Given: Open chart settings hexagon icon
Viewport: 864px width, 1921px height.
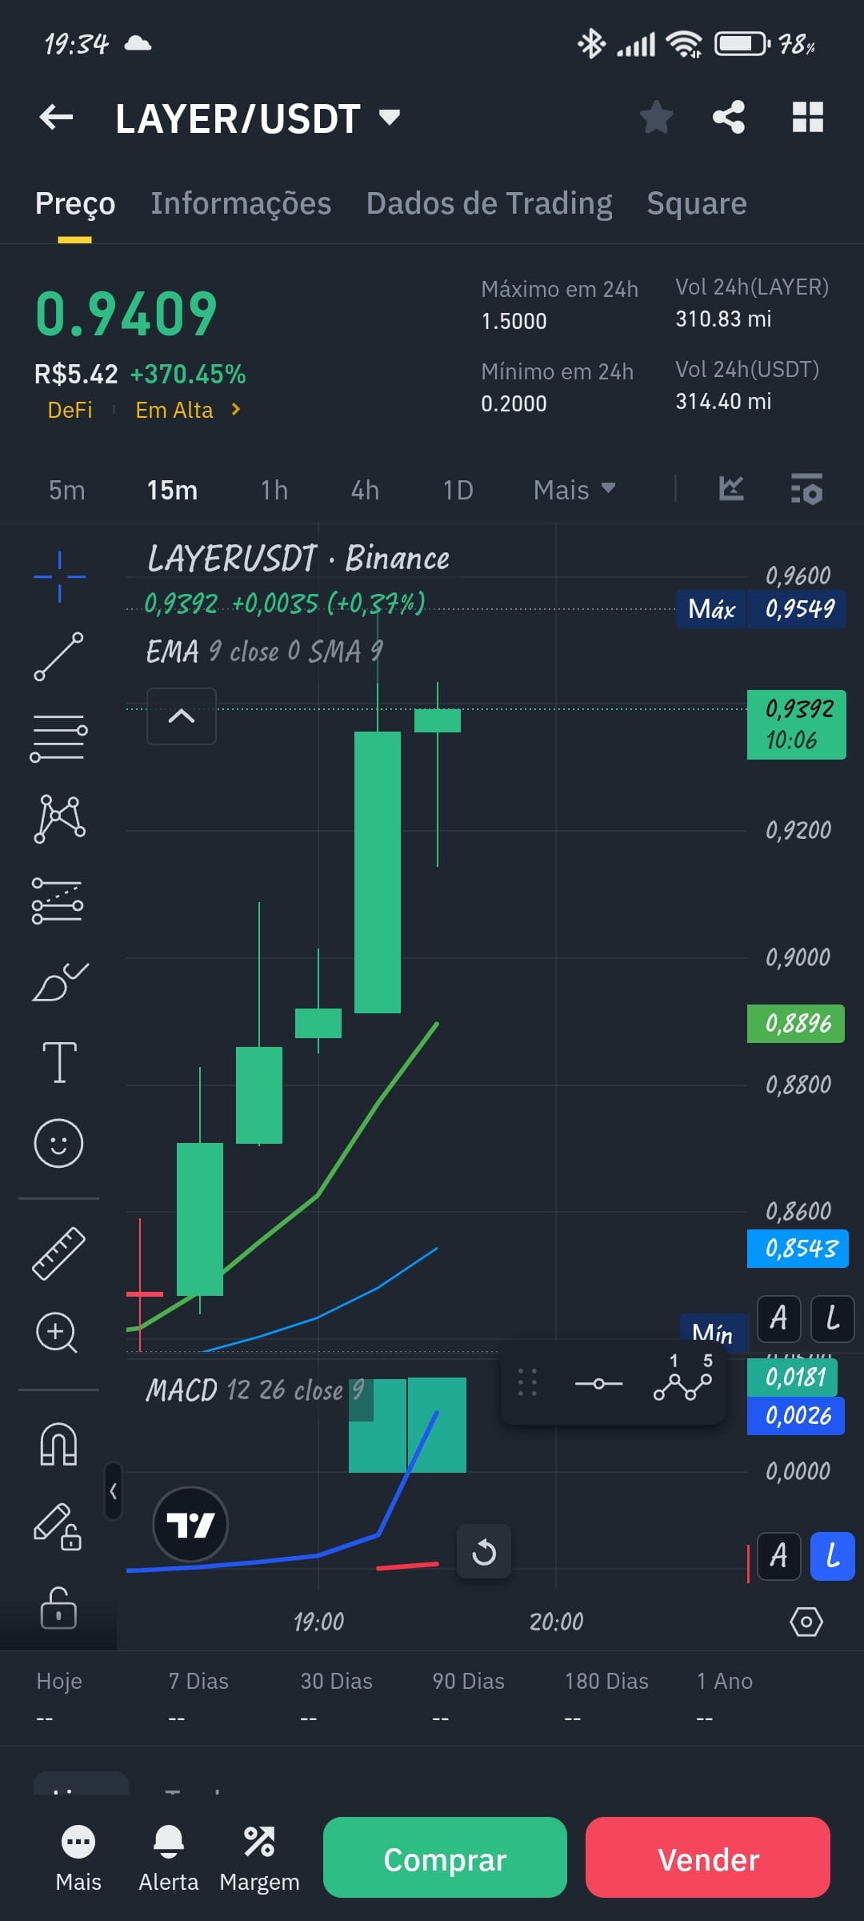Looking at the screenshot, I should click(806, 1622).
